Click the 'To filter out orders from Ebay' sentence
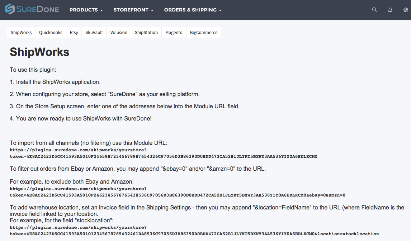Viewport: 411px width, 241px height. 138,169
